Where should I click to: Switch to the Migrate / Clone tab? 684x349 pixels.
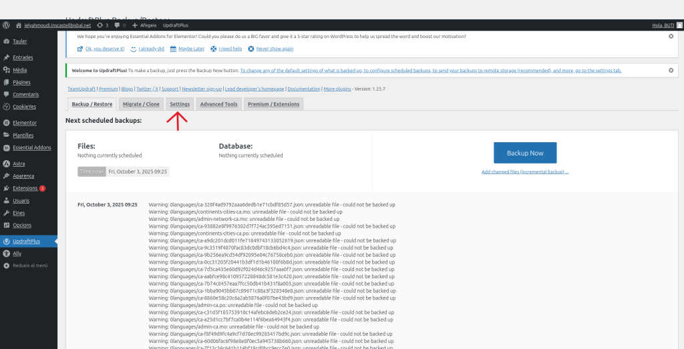(x=141, y=104)
